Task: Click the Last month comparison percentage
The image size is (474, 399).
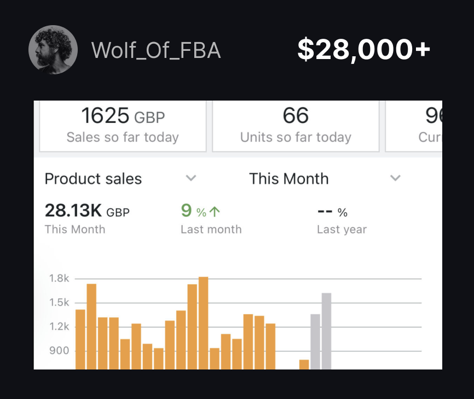Action: point(193,212)
